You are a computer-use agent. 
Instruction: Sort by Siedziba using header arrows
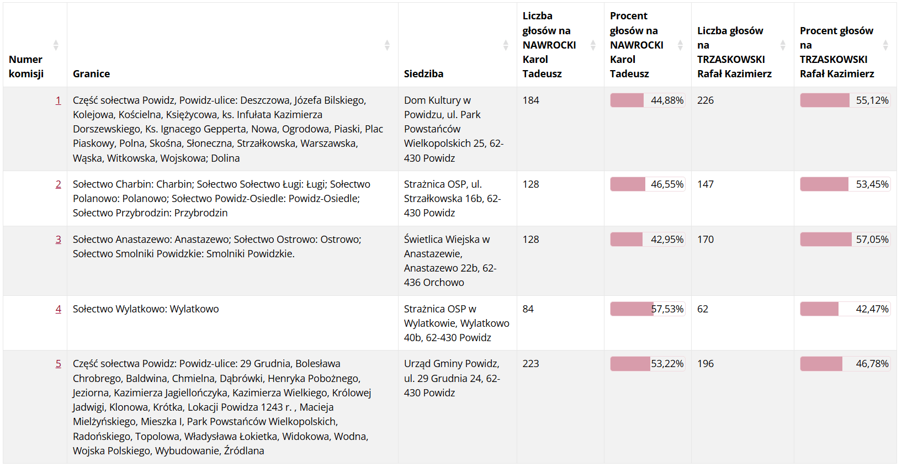point(506,45)
